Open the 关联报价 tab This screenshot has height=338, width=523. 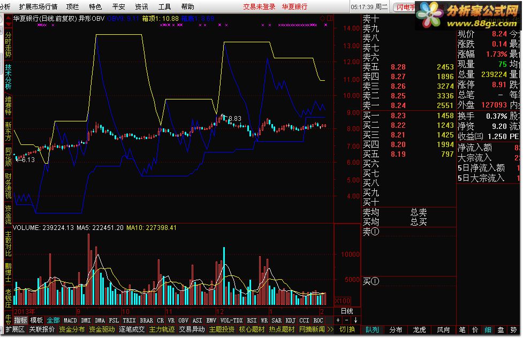click(42, 329)
